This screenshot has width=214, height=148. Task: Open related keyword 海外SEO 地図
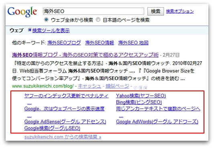[133, 43]
